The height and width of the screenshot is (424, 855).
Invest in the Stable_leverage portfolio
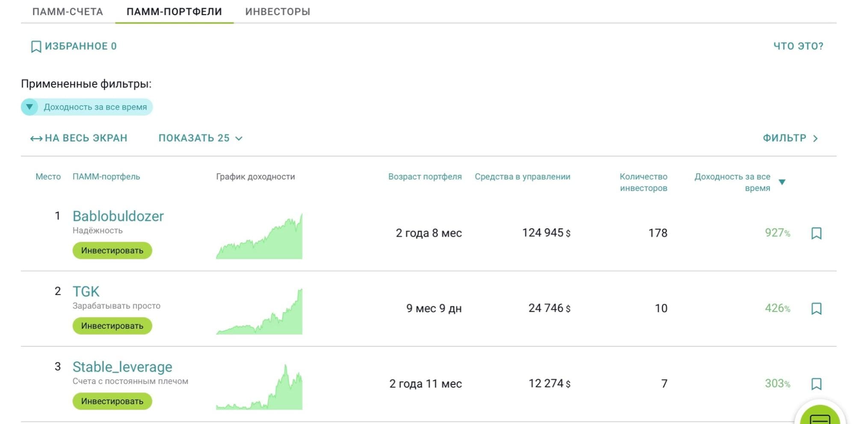[112, 401]
